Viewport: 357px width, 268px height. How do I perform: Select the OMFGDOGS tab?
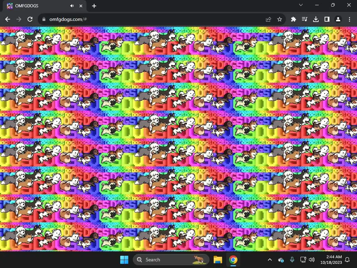pos(45,6)
